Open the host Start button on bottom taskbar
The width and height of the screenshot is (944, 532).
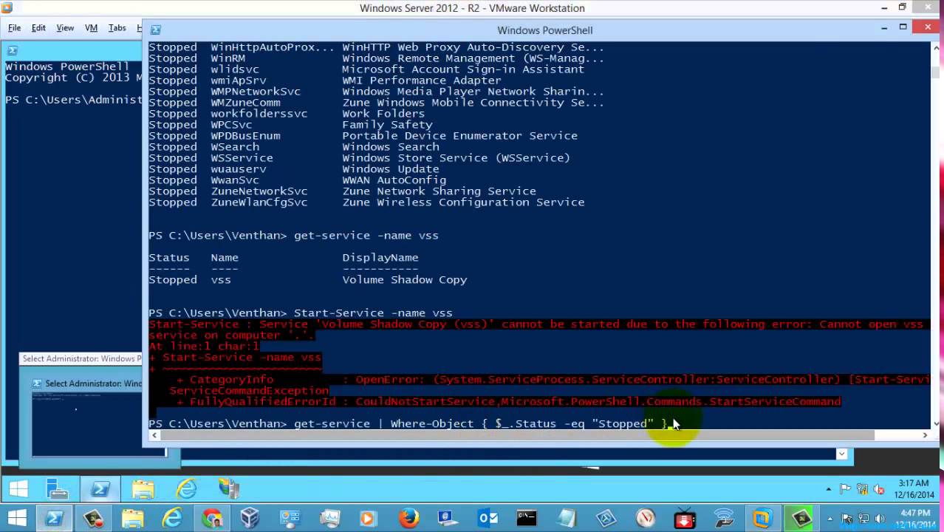[16, 518]
